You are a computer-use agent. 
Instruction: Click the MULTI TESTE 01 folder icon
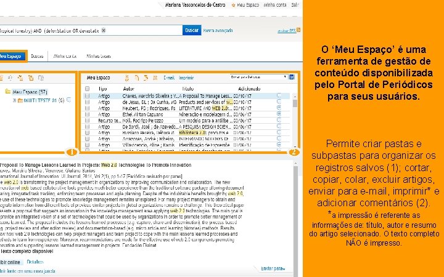click(x=20, y=100)
